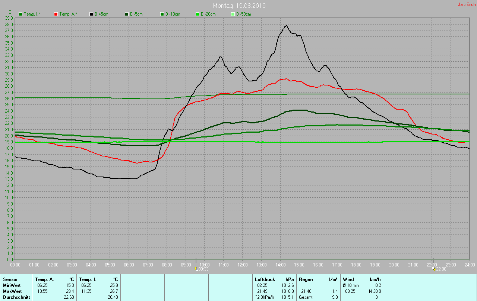The width and height of the screenshot is (477, 301).
Task: Click the "Sensor" header in the table
Action: (x=10, y=279)
